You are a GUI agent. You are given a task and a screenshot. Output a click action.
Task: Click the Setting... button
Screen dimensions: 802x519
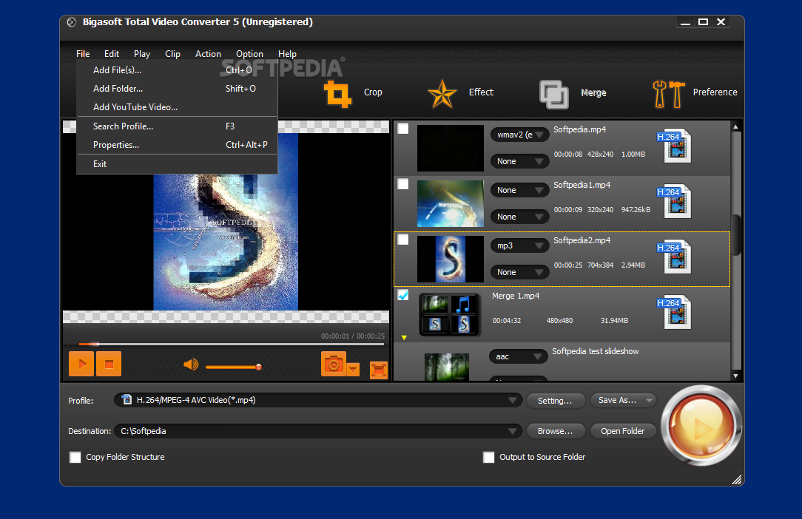[555, 401]
